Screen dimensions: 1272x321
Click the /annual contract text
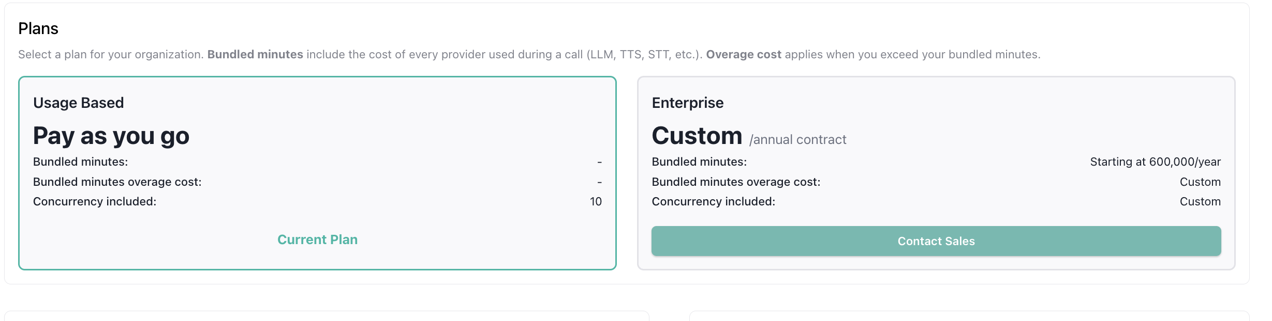click(797, 139)
